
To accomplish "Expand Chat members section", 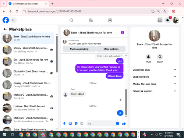I will [154, 77].
